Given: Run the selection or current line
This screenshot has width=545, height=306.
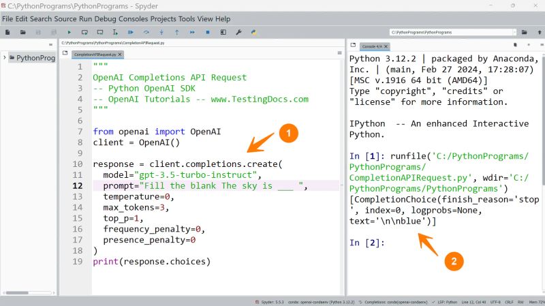Looking at the screenshot, I should coord(115,32).
